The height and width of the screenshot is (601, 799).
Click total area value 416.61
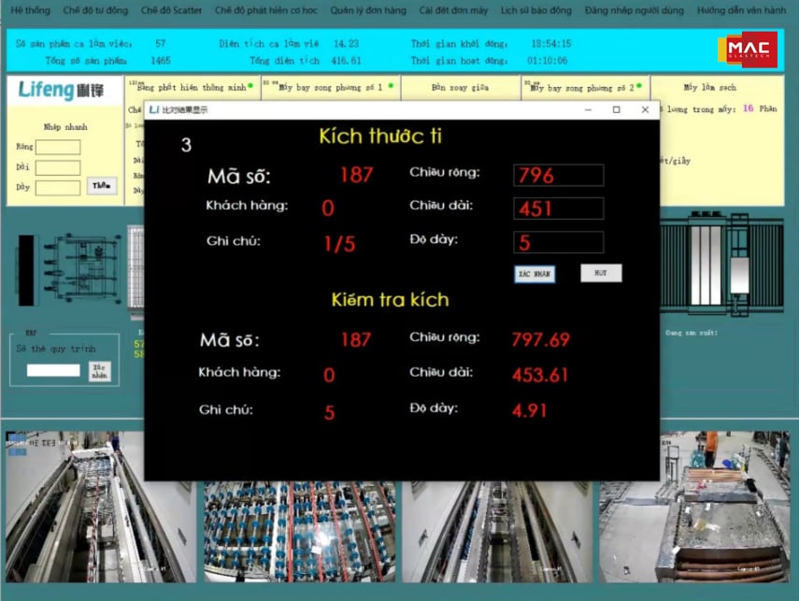346,61
